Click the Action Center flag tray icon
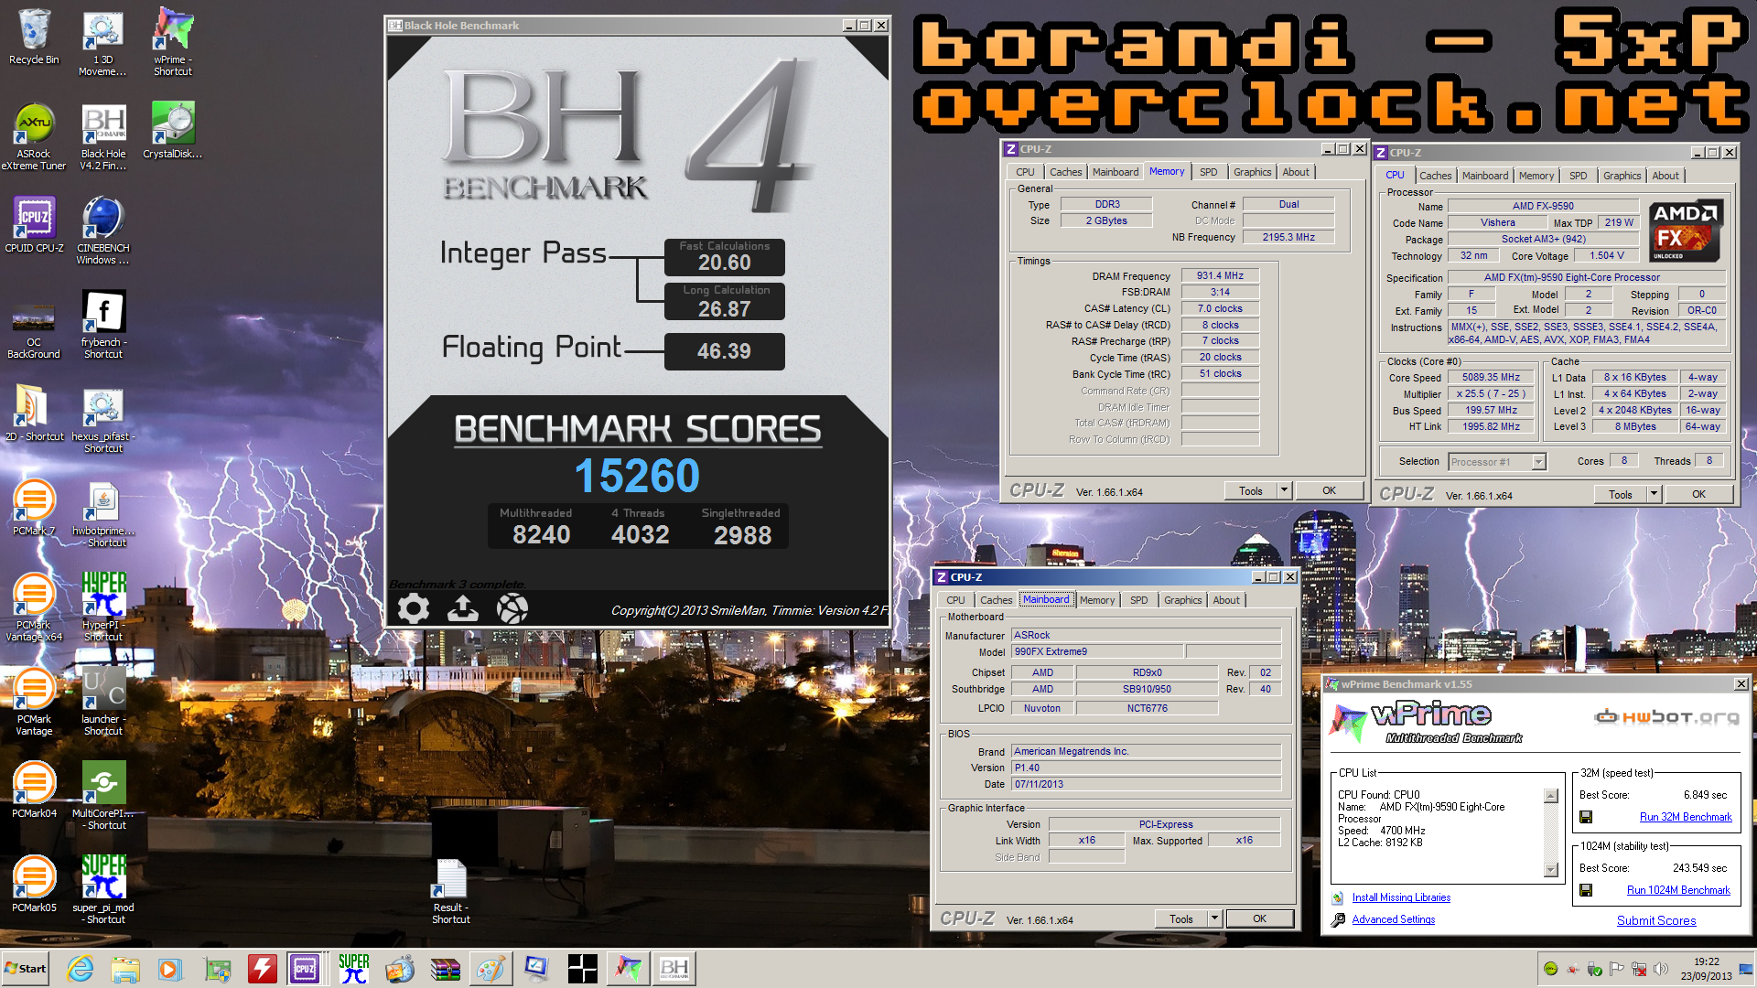 1617,969
